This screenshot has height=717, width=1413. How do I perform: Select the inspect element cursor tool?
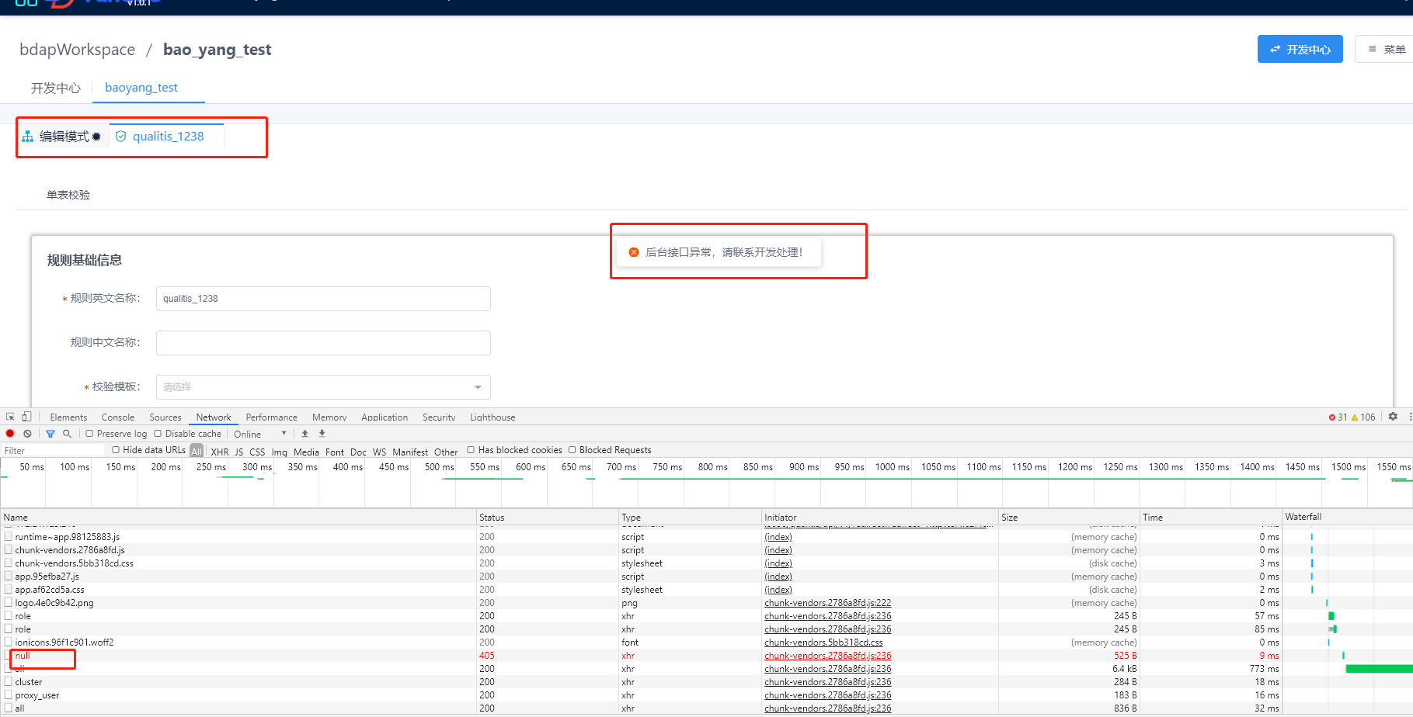(10, 417)
